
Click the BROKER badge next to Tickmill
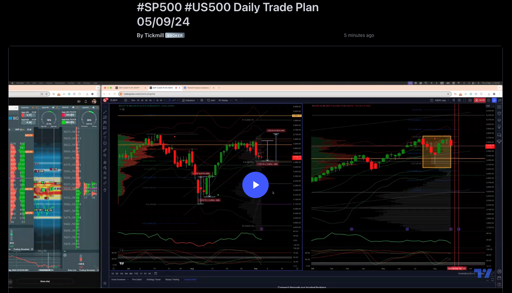click(x=175, y=35)
